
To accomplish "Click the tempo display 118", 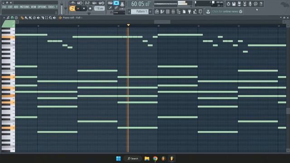I will coord(99,9).
